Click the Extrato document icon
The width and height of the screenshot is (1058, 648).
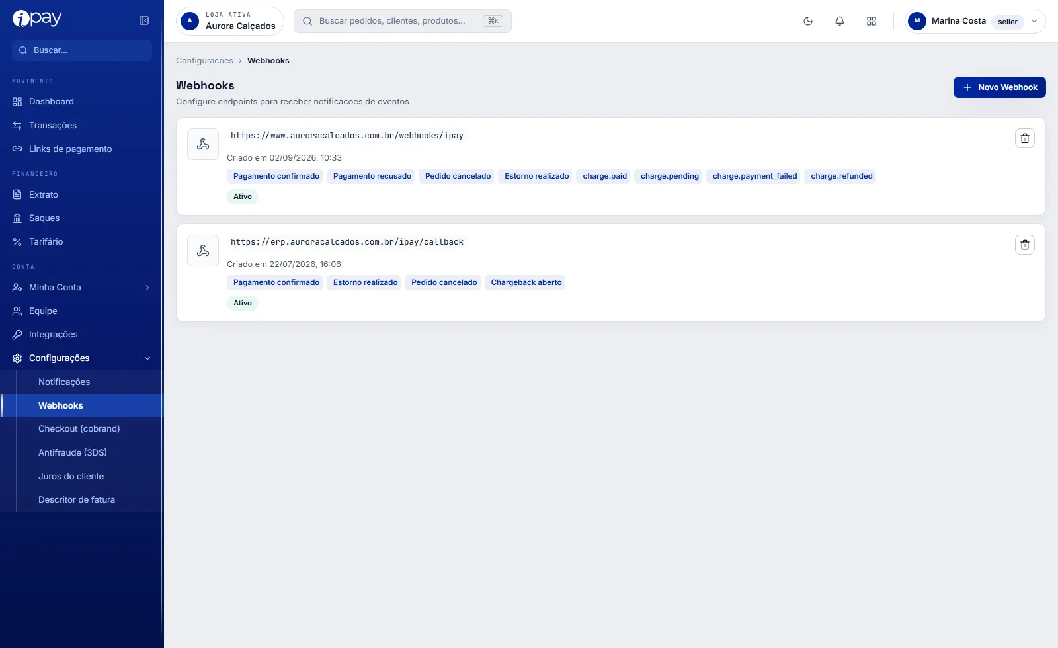tap(17, 195)
